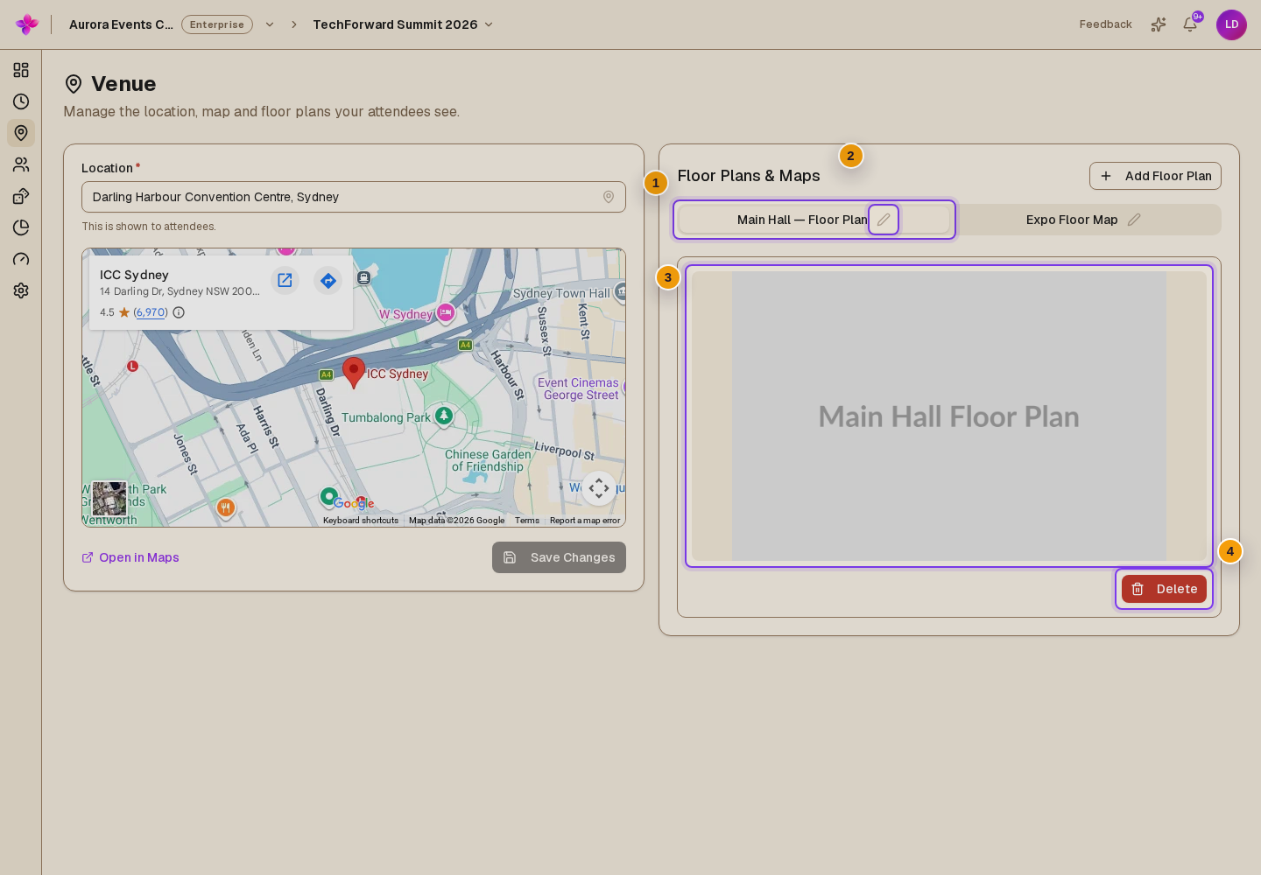The image size is (1261, 875).
Task: Click Tumbalong Park marker on map
Action: coord(444,416)
